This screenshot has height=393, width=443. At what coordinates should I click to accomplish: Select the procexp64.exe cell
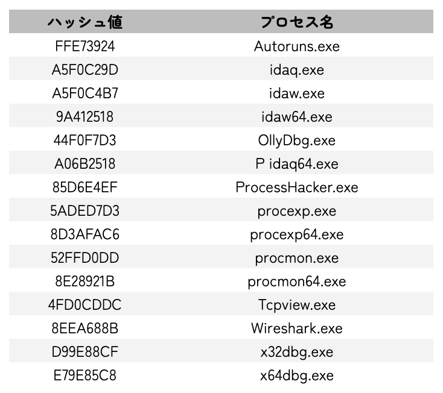coord(297,234)
